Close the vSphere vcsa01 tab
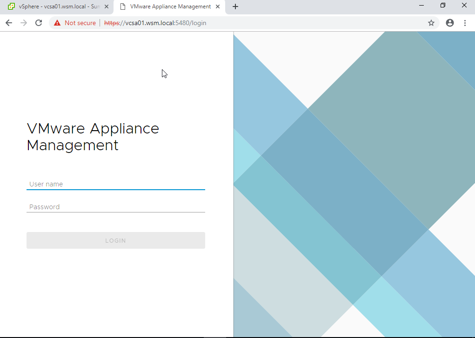Screen dimensions: 475x338 pyautogui.click(x=107, y=7)
